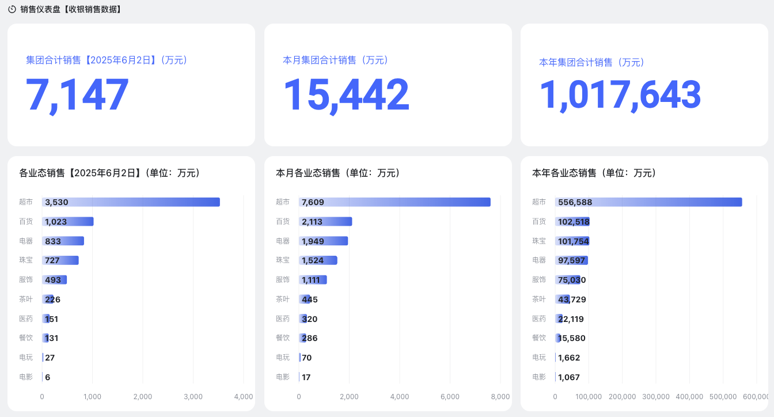This screenshot has height=417, width=774.
Task: Click the 百货 bar showing 1,023 in daily chart
Action: point(68,222)
